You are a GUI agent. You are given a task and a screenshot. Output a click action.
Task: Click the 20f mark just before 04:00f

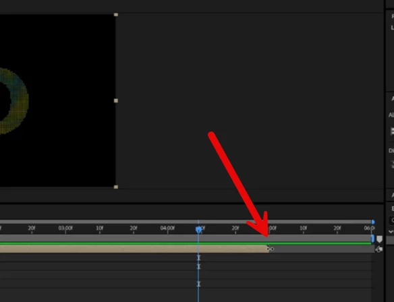[134, 229]
